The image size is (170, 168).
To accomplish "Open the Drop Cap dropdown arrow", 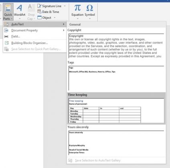I will tap(34, 19).
